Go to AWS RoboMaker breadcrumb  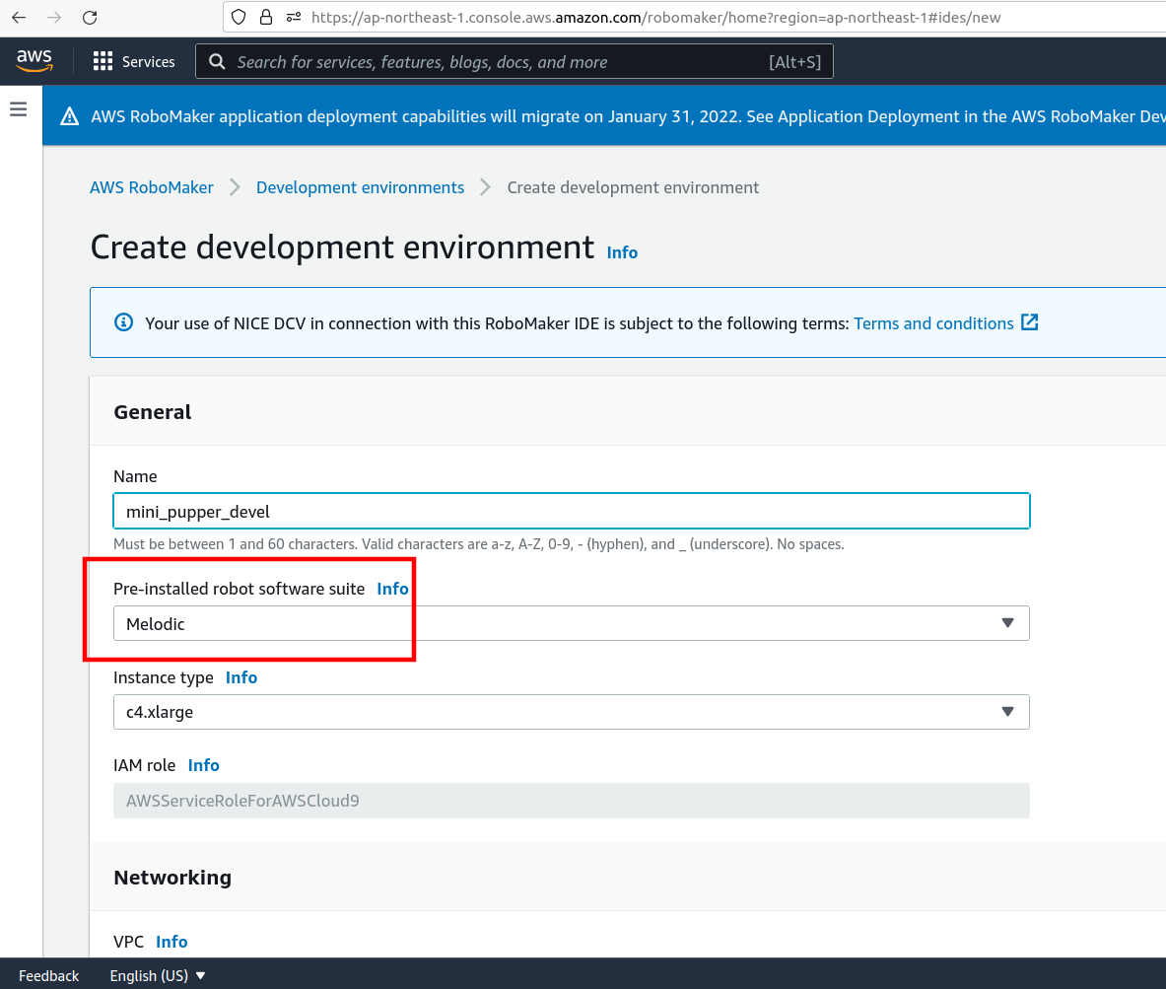click(152, 187)
